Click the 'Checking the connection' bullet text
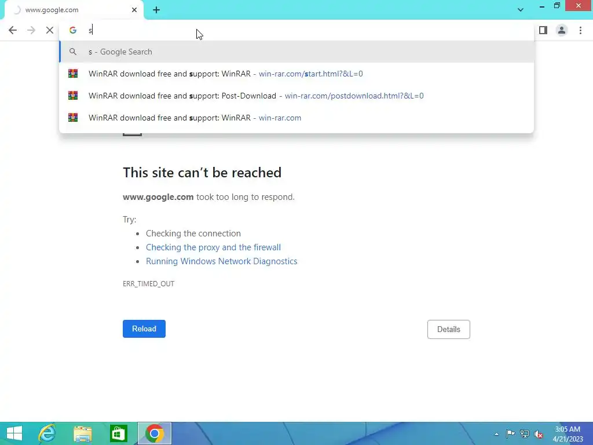Image resolution: width=593 pixels, height=445 pixels. point(193,234)
